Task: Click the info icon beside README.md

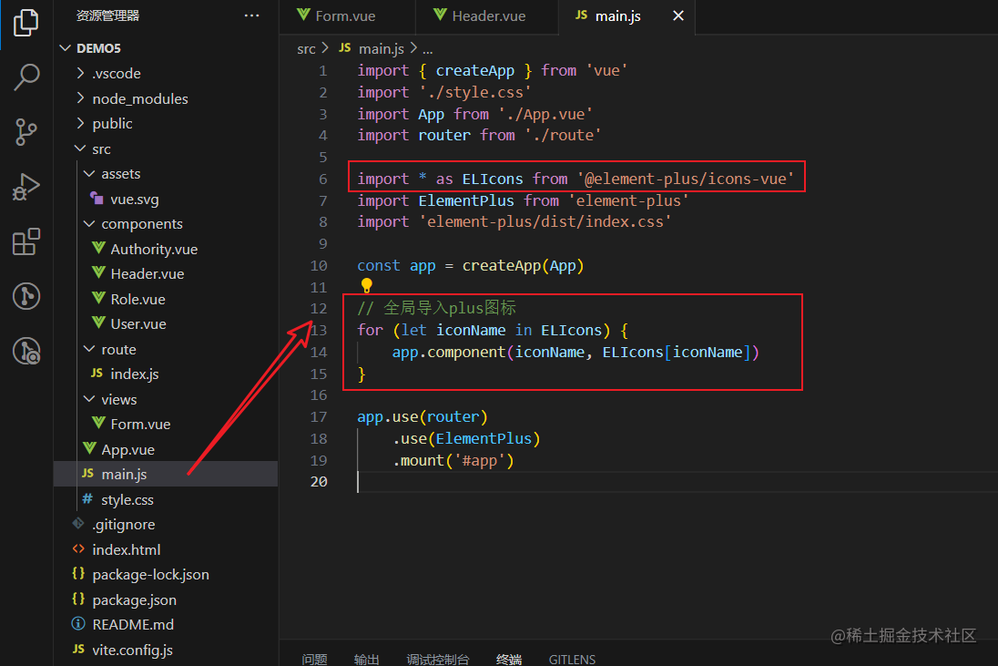Action: tap(78, 624)
